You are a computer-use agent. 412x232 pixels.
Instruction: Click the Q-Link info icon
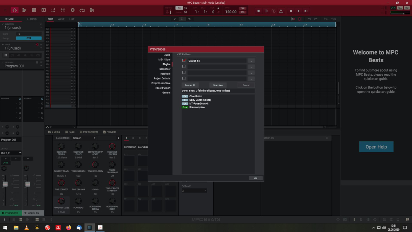118,138
